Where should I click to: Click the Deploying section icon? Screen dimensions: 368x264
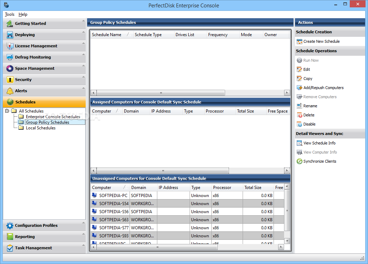pyautogui.click(x=9, y=35)
